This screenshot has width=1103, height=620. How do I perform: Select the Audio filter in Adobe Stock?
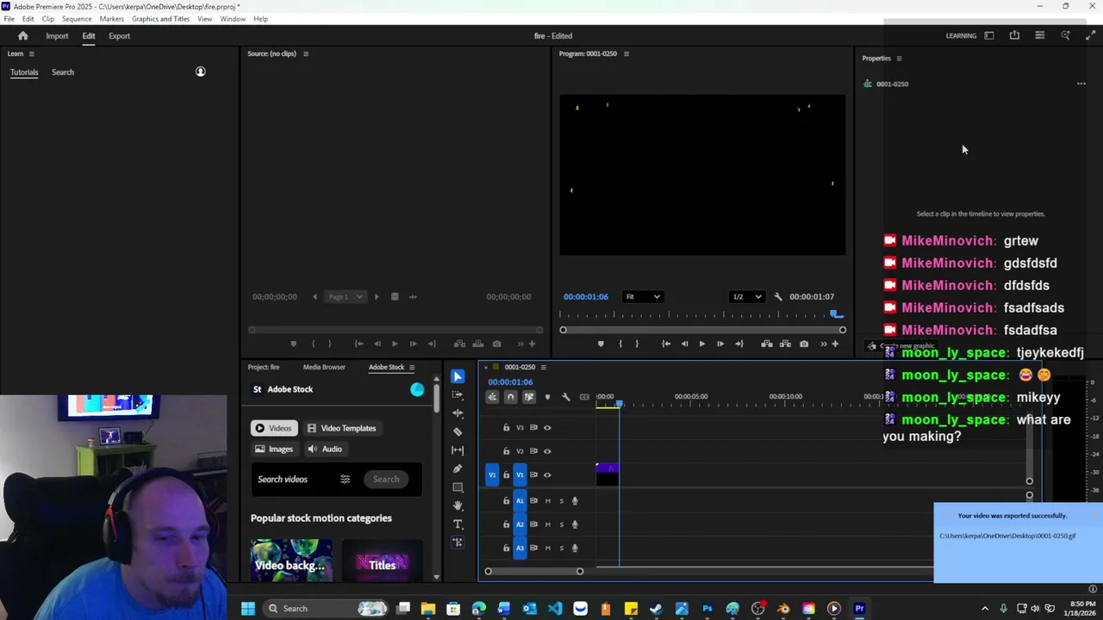click(325, 449)
